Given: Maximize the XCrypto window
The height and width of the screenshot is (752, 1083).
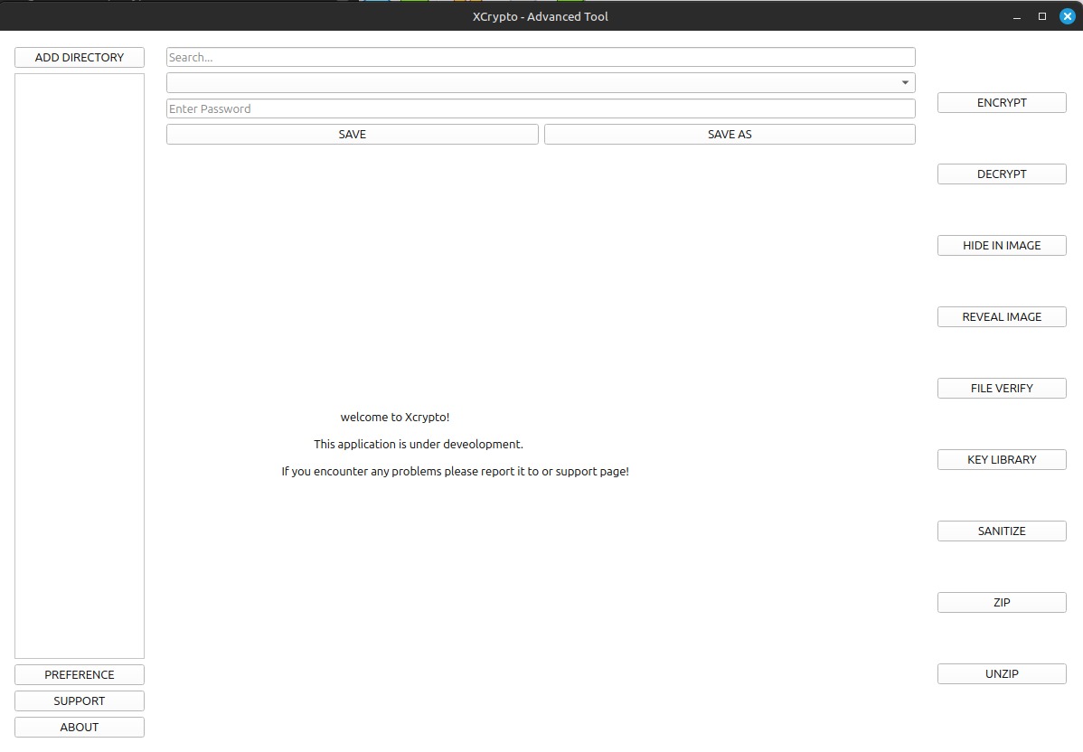Looking at the screenshot, I should (x=1042, y=16).
